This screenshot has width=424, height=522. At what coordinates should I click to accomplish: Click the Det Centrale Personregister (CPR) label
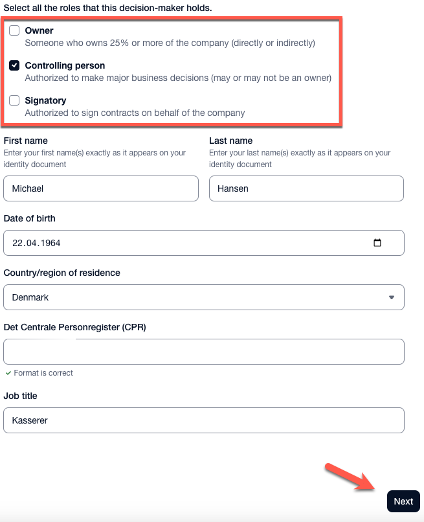tap(75, 327)
